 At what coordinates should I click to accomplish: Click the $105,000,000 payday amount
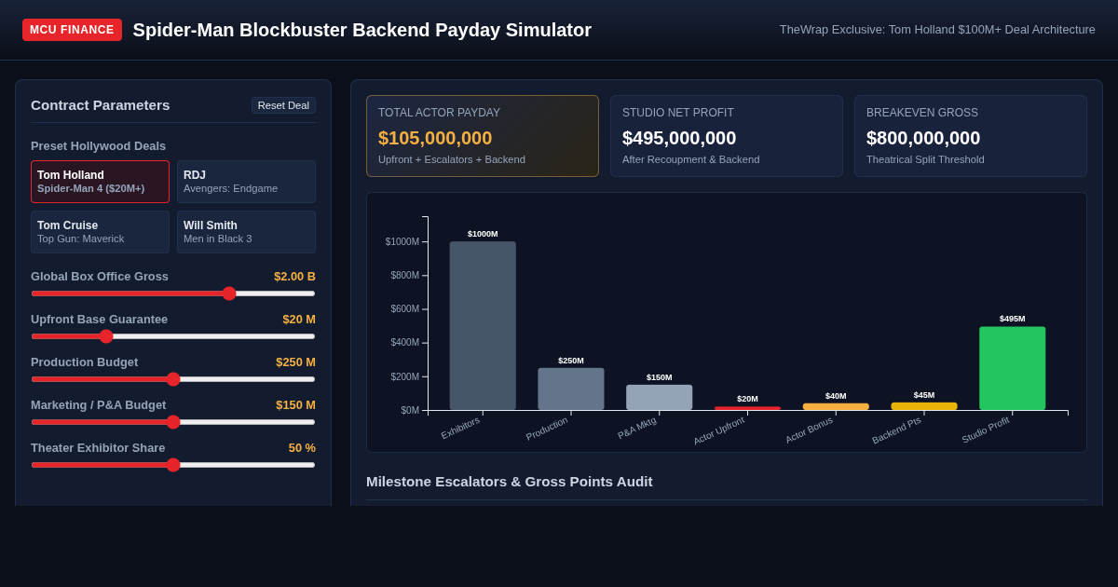pyautogui.click(x=435, y=138)
